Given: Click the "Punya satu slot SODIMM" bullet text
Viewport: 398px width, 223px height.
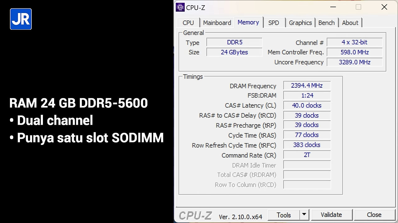Looking at the screenshot, I should tap(90, 138).
